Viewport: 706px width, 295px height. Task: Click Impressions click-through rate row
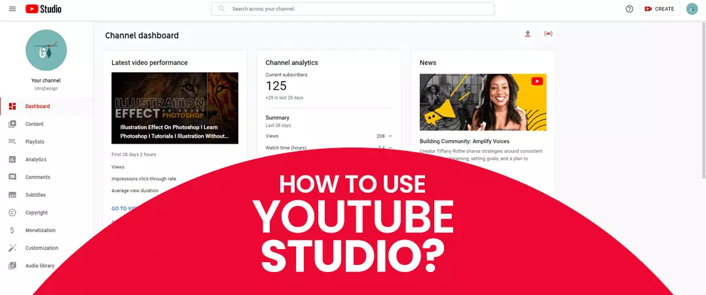pyautogui.click(x=143, y=179)
